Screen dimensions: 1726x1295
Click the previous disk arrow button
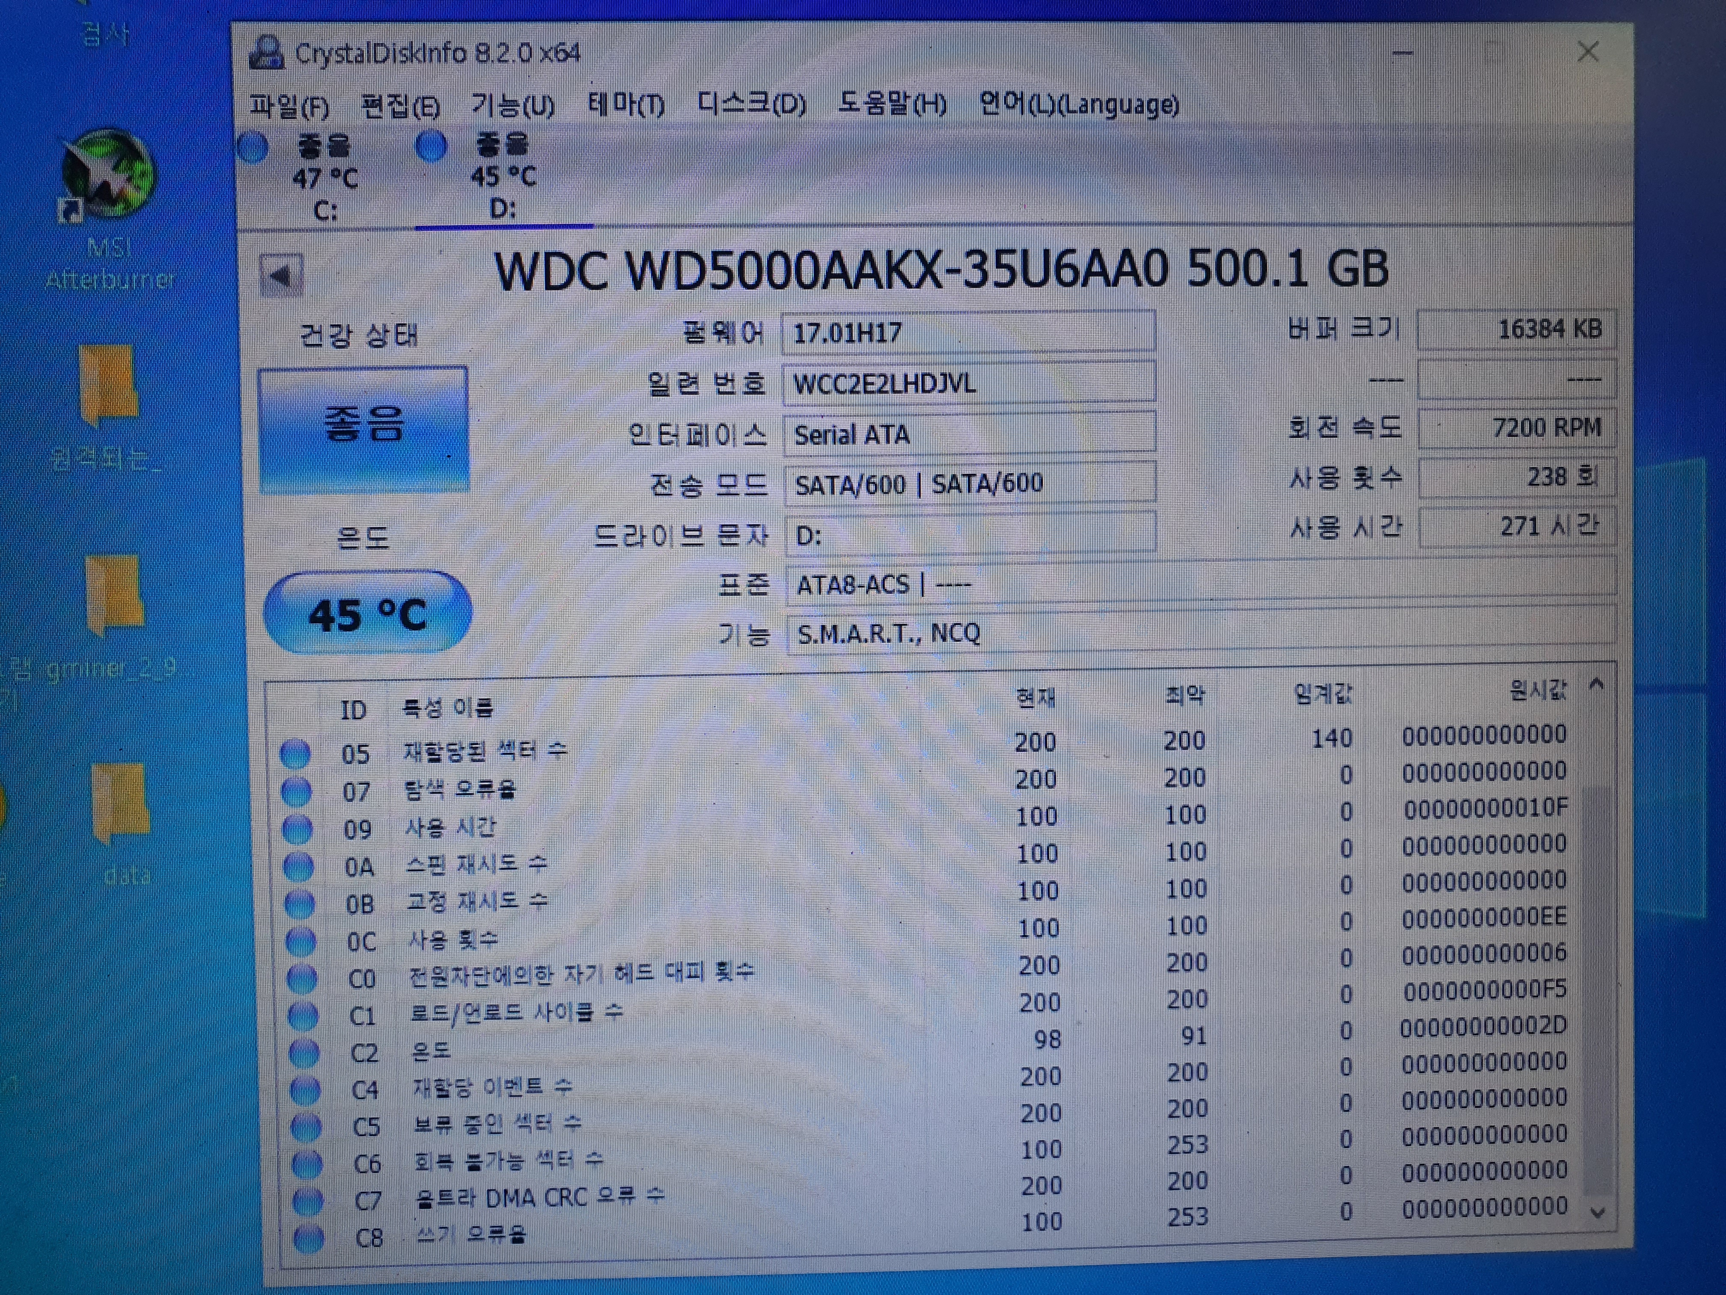(x=281, y=275)
